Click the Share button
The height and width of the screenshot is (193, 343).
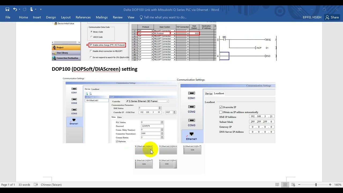[332, 17]
